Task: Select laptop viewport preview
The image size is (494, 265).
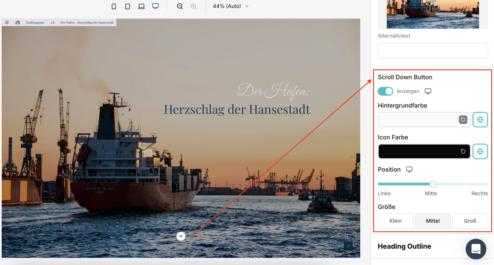Action: [141, 6]
